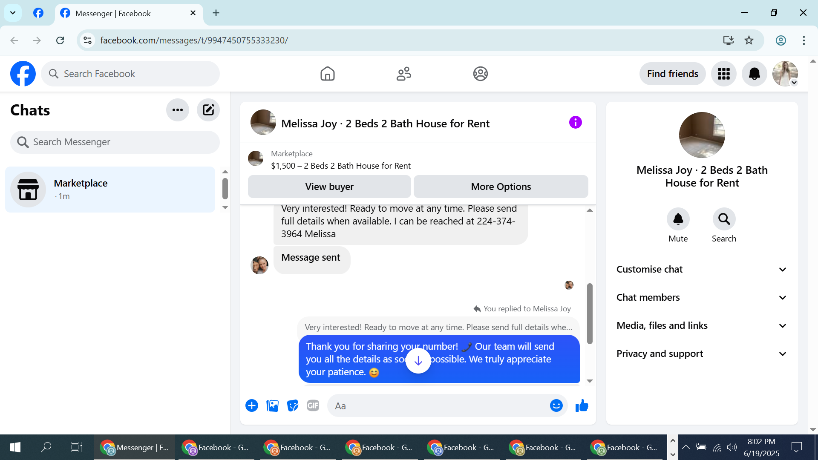Open Chats options three-dot menu
818x460 pixels.
[178, 110]
